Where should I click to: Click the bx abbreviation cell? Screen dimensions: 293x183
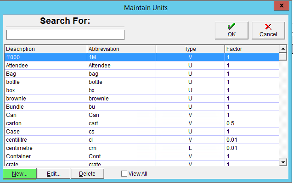pyautogui.click(x=121, y=90)
